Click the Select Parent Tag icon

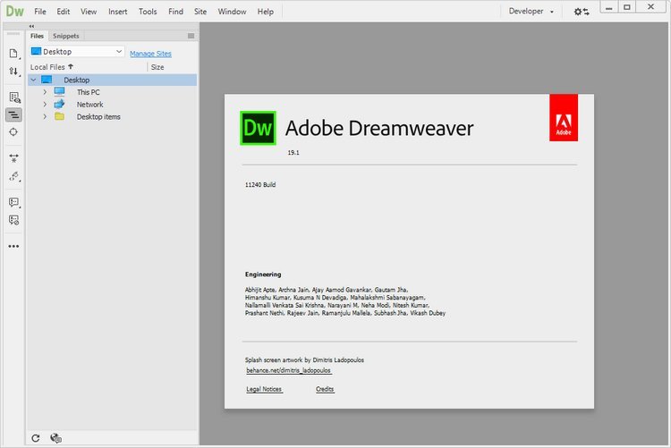pos(13,176)
